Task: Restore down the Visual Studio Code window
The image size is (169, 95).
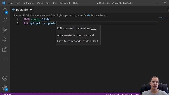Action: [x=165, y=3]
